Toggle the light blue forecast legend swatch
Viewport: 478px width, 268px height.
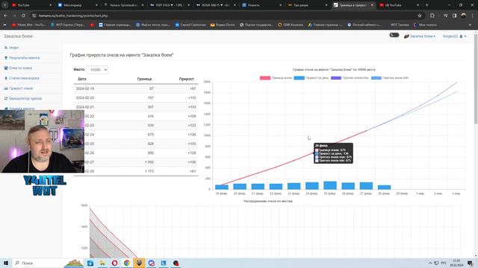click(x=376, y=78)
